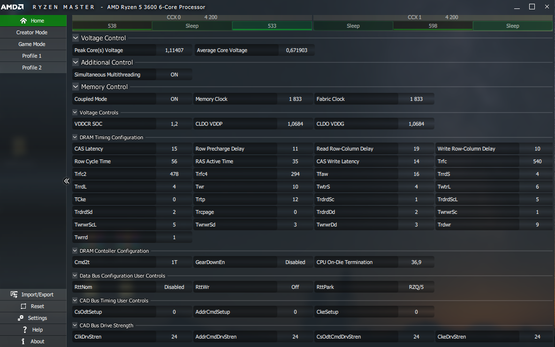
Task: Select core 533 bar in CCX 0
Action: tap(272, 26)
